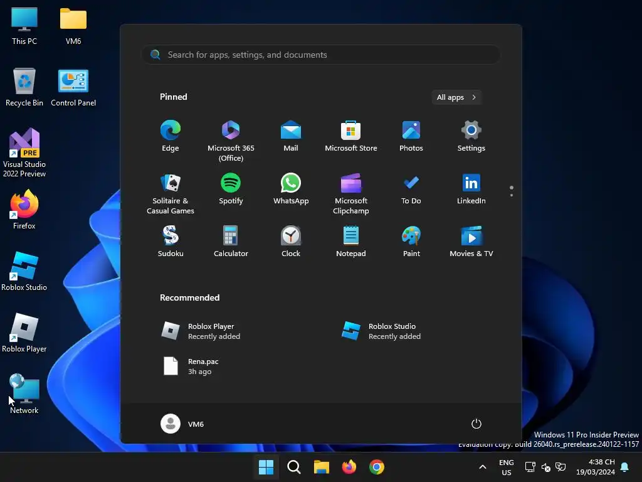Image resolution: width=642 pixels, height=482 pixels.
Task: Launch the Photos app
Action: pos(411,136)
